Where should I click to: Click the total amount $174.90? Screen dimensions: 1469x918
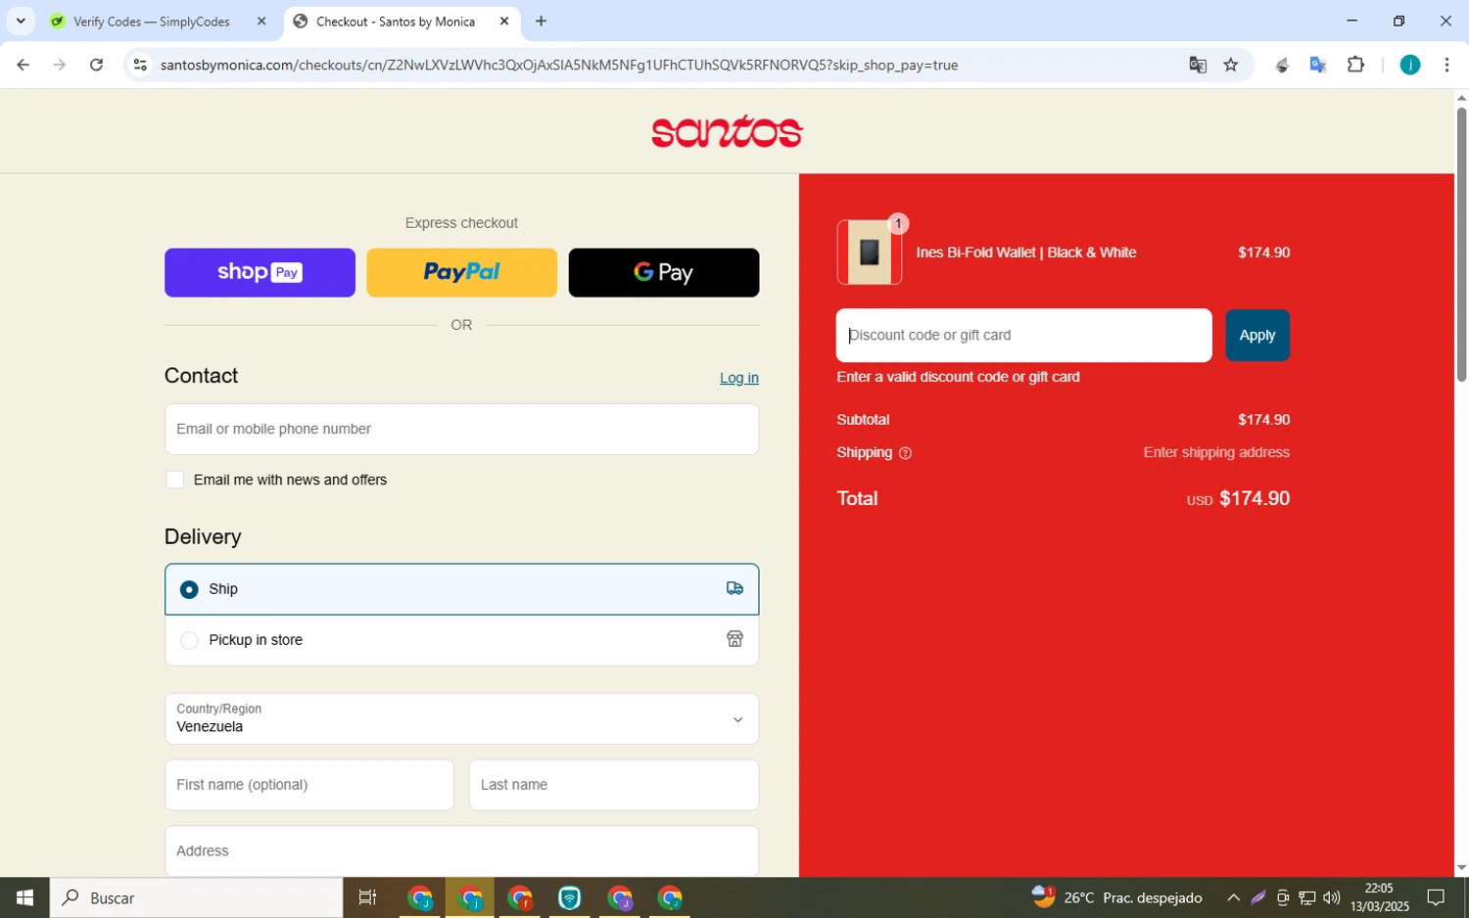1254,498
